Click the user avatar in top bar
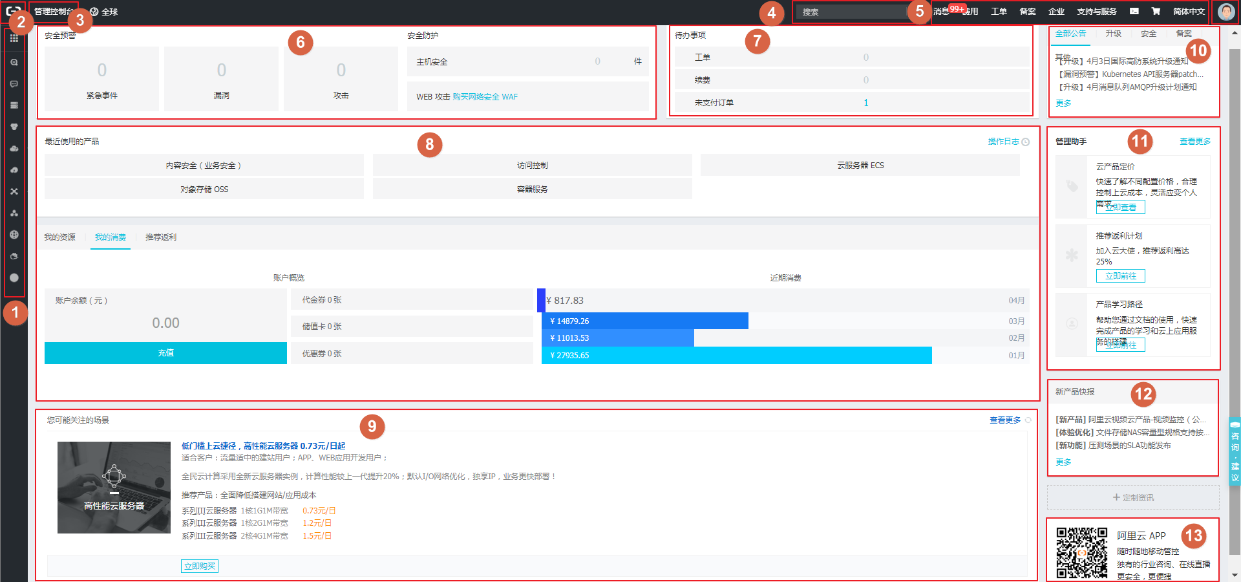Viewport: 1241px width, 582px height. tap(1225, 12)
